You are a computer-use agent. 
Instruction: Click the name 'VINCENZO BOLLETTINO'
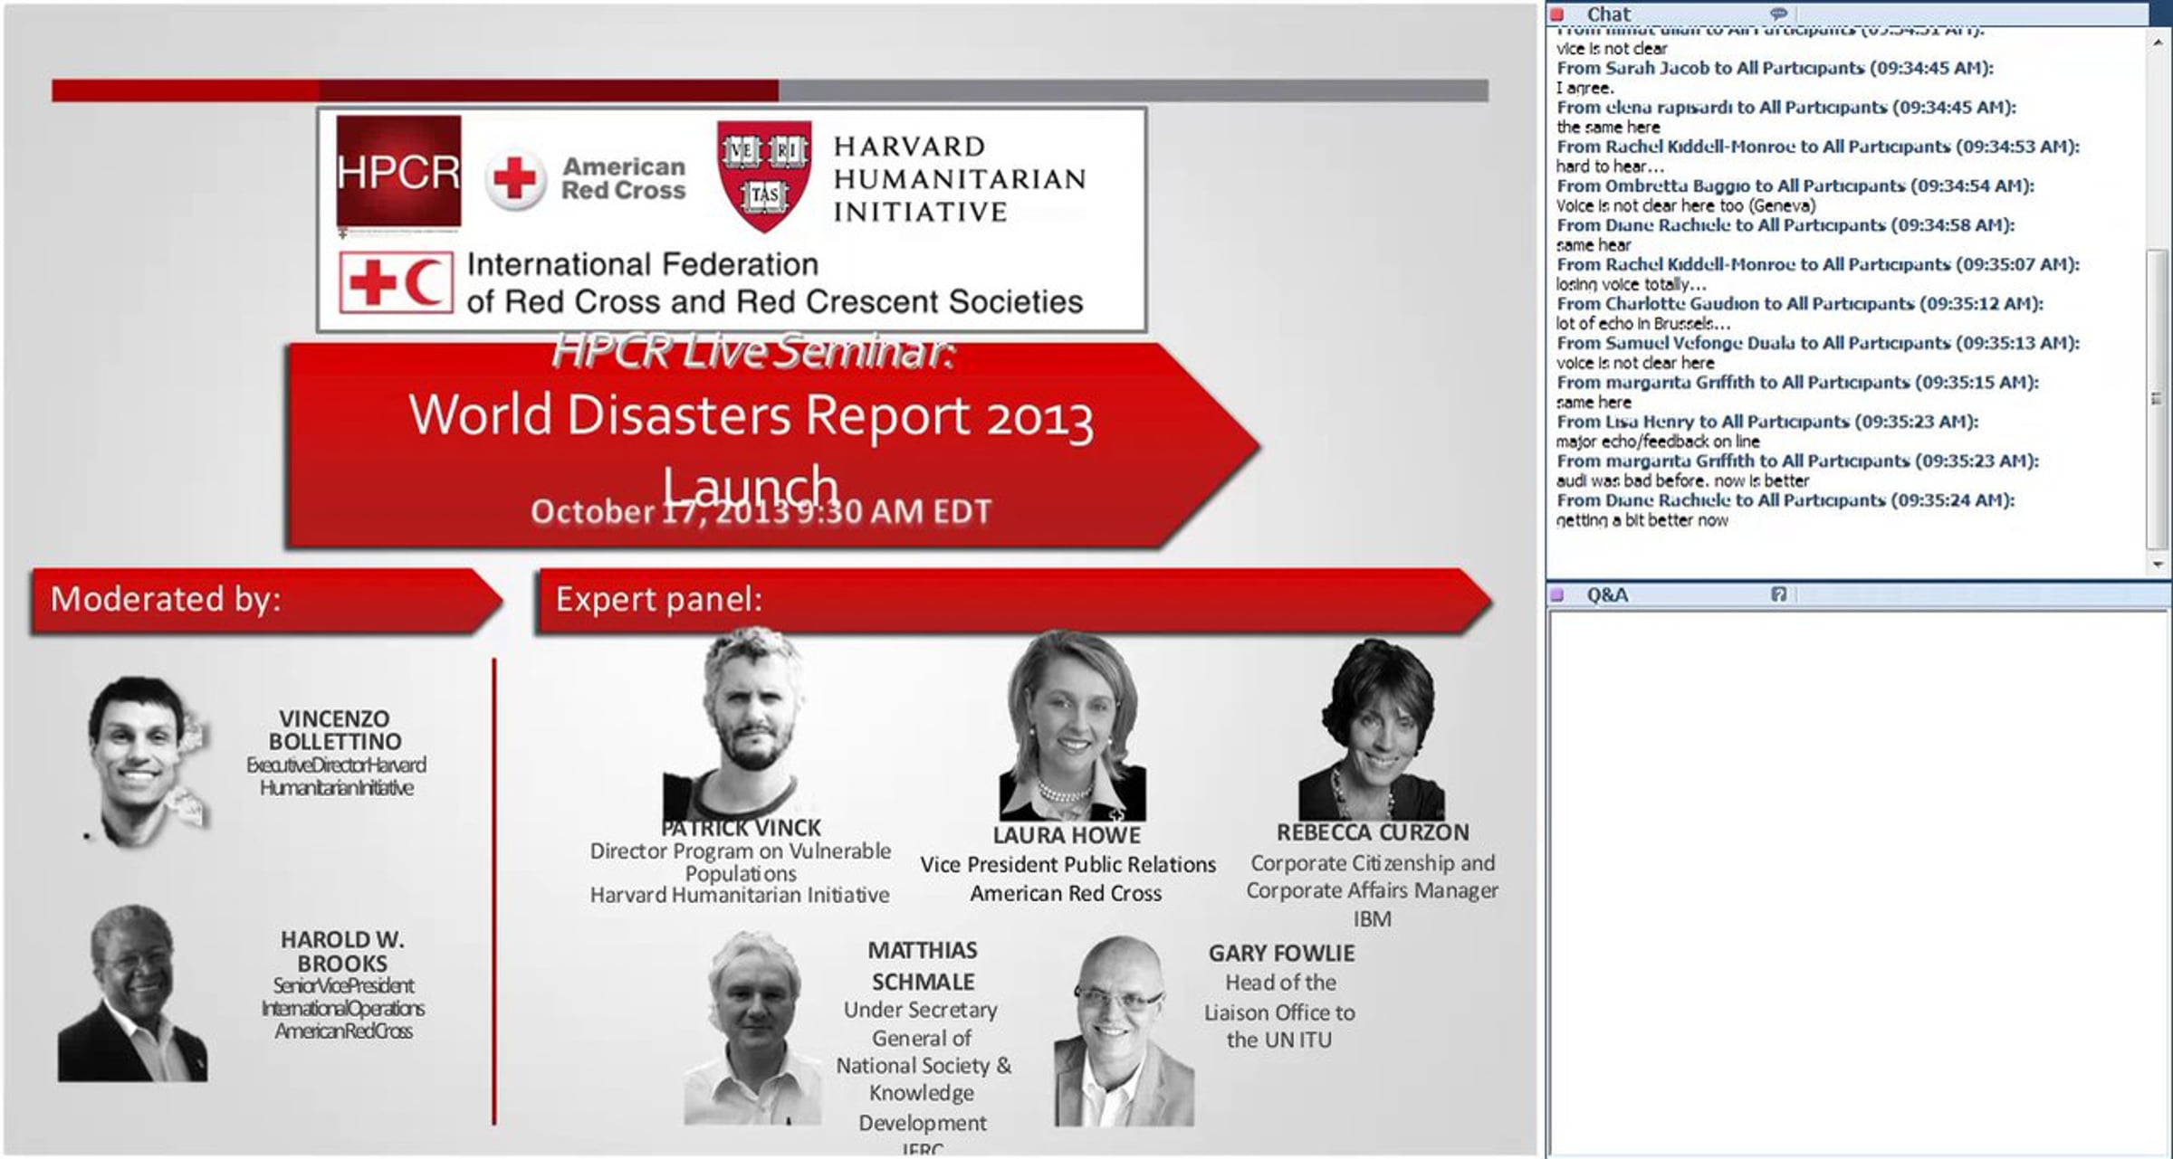335,730
